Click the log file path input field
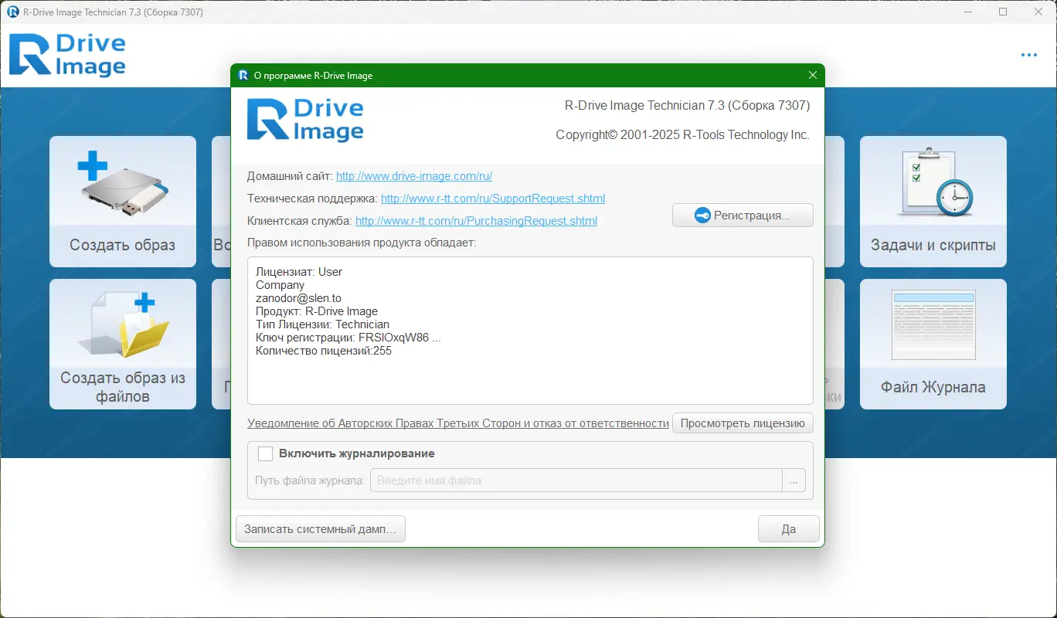Image resolution: width=1057 pixels, height=618 pixels. coord(576,480)
